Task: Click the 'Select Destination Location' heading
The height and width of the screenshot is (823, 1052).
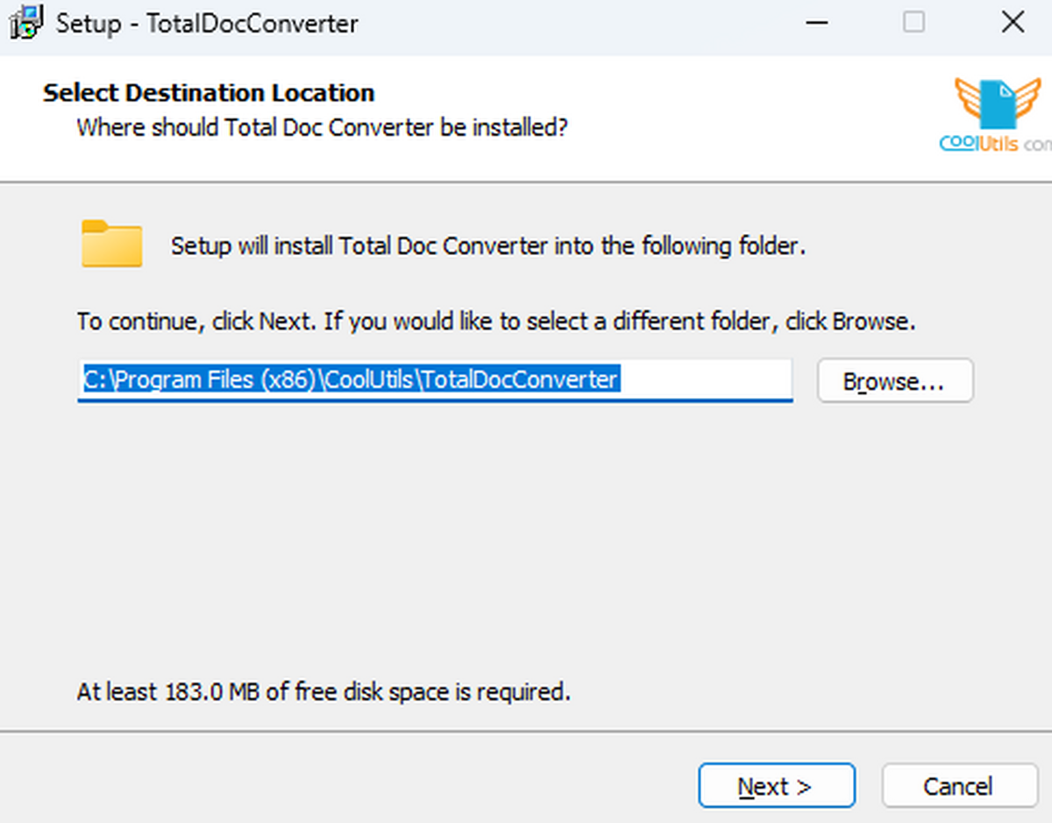Action: [x=209, y=93]
